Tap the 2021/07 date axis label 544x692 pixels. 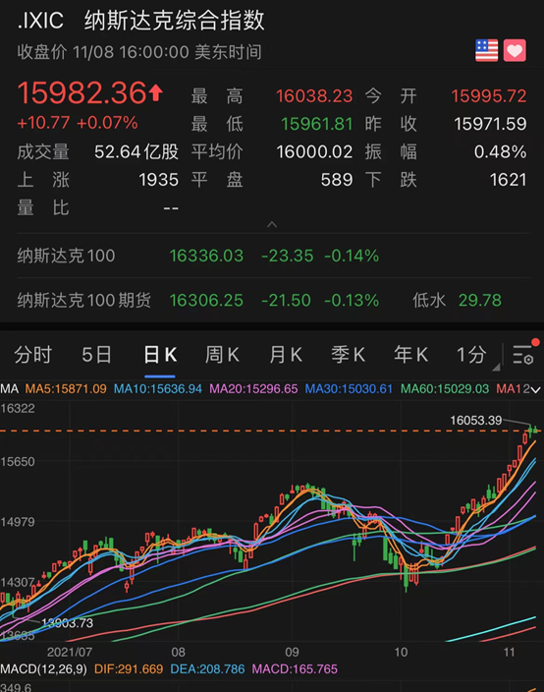[x=69, y=653]
